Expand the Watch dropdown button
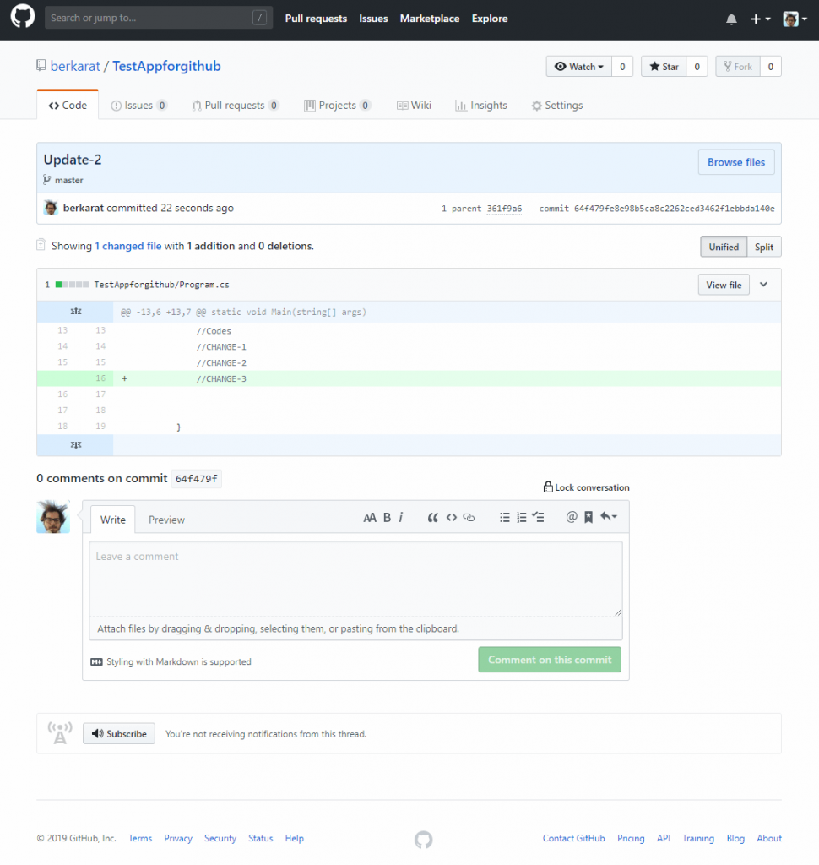The width and height of the screenshot is (819, 865). [x=578, y=67]
